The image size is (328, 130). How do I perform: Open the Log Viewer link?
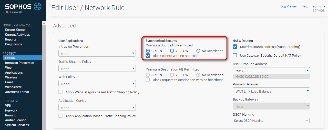pyautogui.click(x=289, y=6)
